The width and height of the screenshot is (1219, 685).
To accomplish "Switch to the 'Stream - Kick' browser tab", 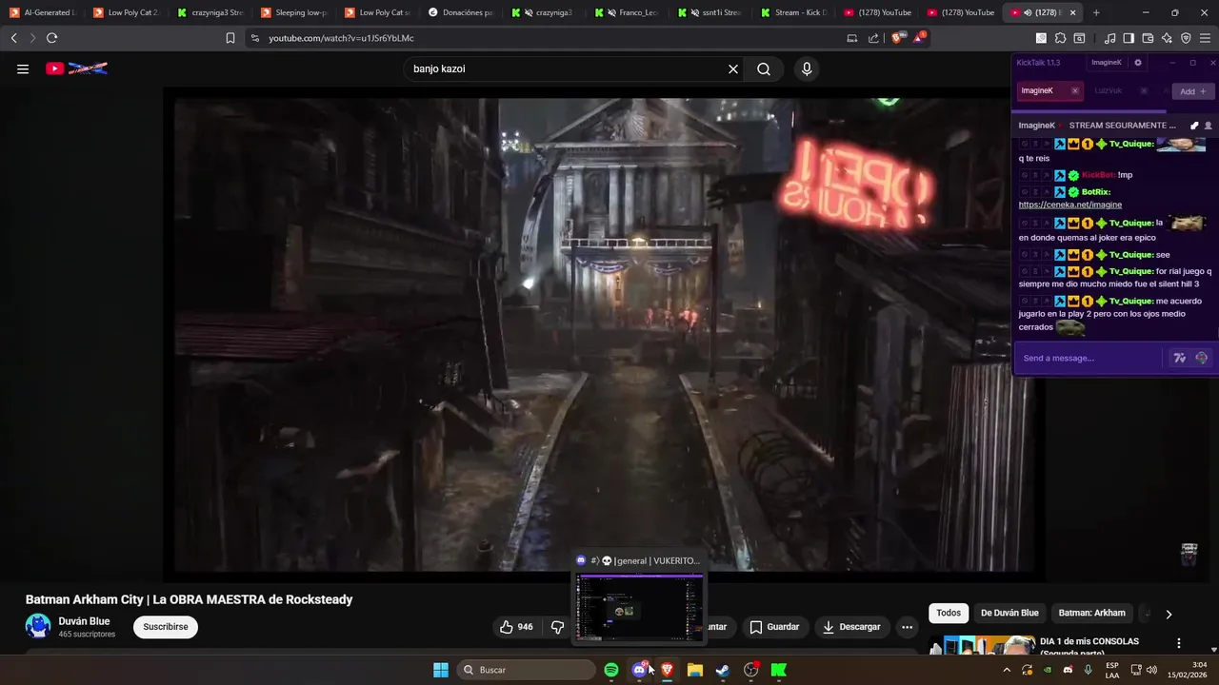I will pos(794,12).
